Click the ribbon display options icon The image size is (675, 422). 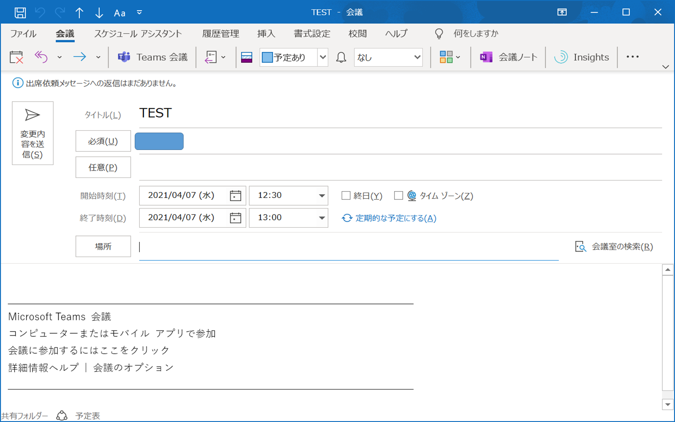(562, 12)
